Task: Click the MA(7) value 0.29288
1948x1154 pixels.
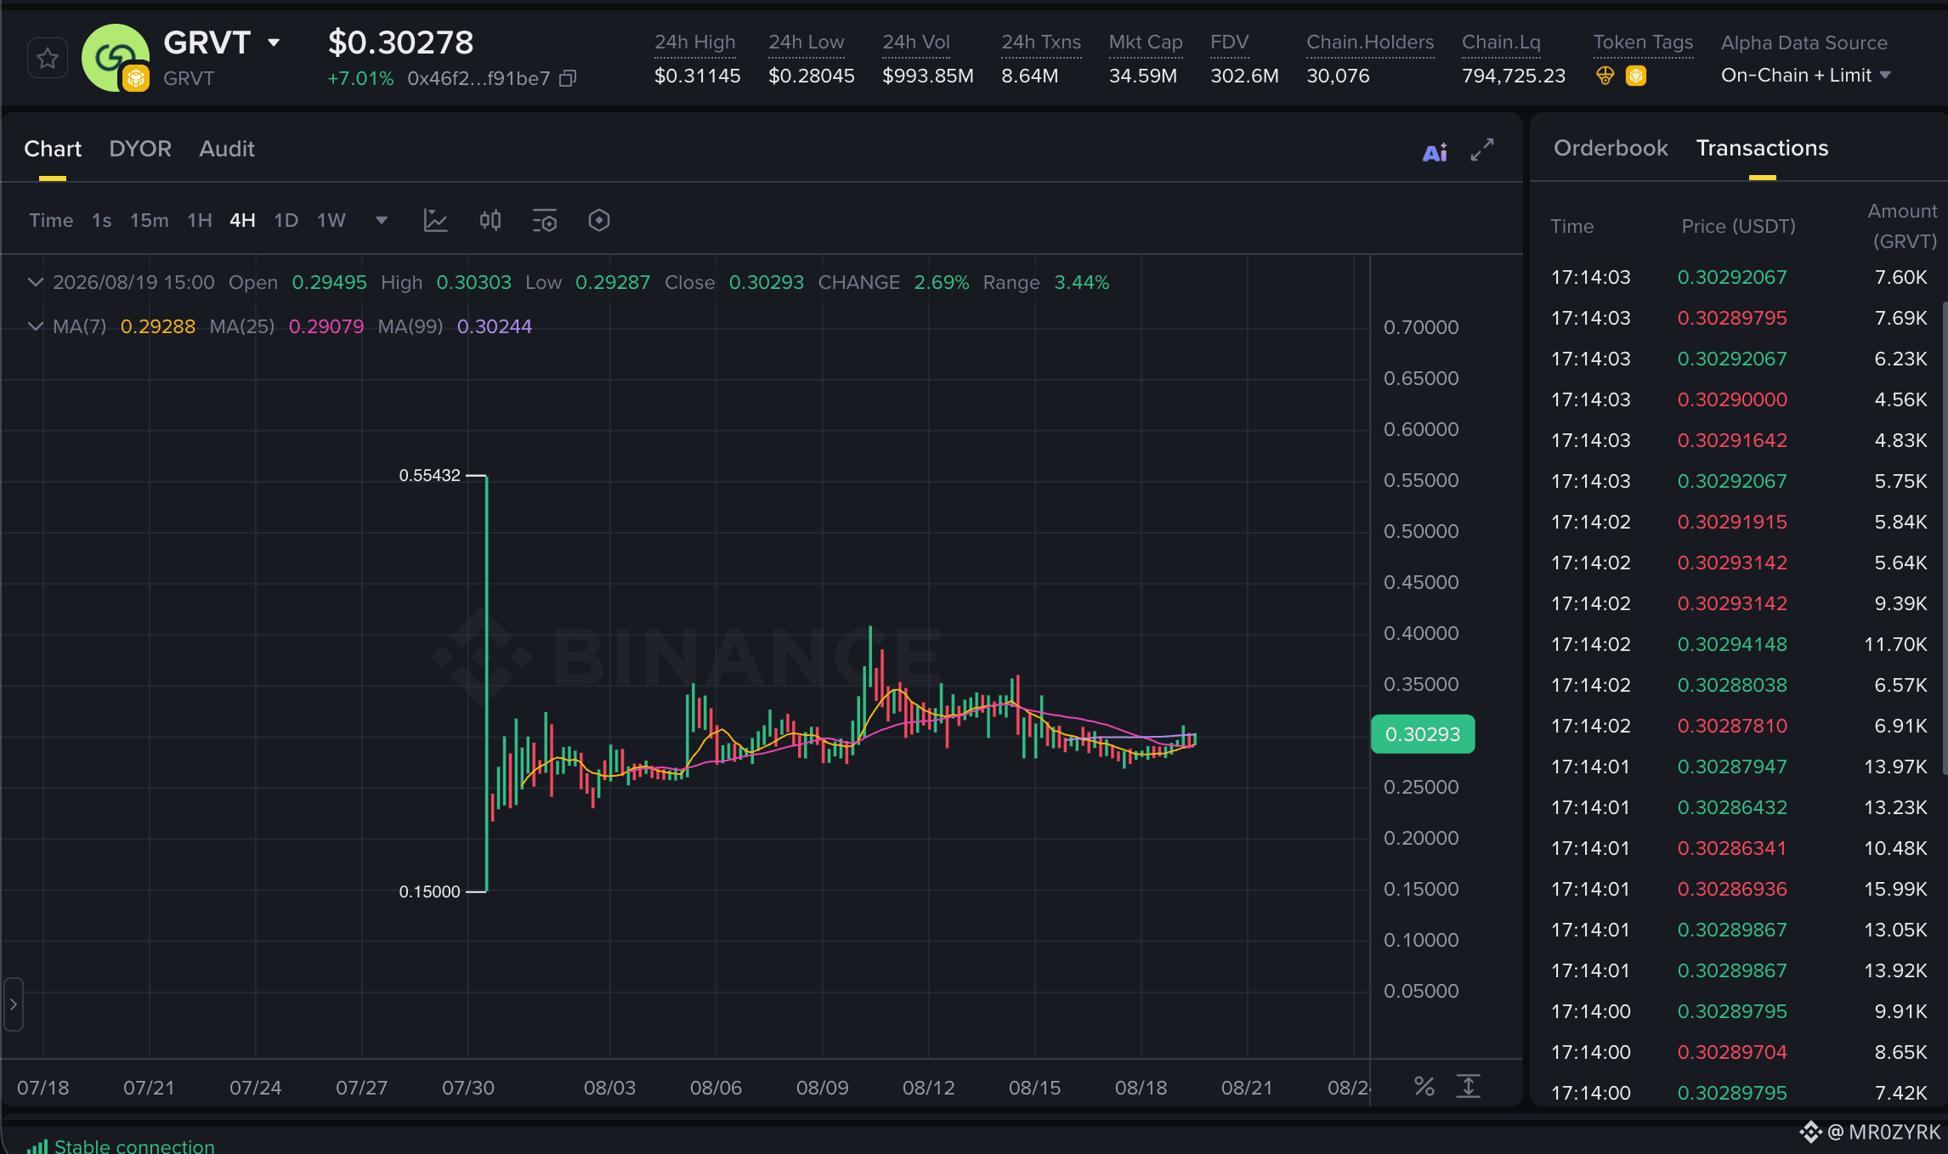Action: coord(158,326)
